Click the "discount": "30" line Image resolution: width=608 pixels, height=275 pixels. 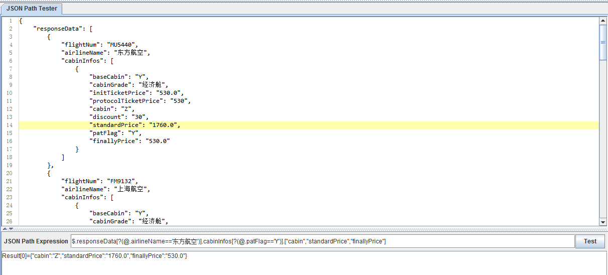pos(119,117)
